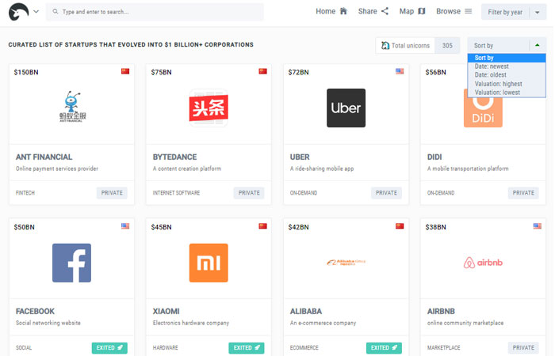The height and width of the screenshot is (356, 555).
Task: Focus the search input field
Action: point(159,12)
